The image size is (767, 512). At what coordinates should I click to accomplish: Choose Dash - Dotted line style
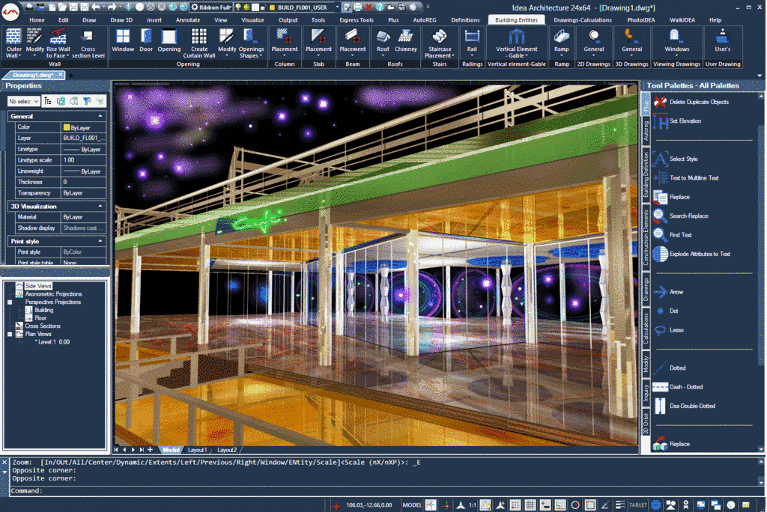pyautogui.click(x=678, y=387)
